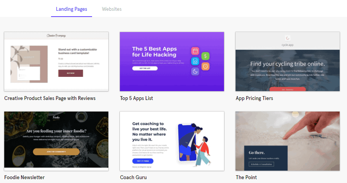Click the 'Go there.' heading
The width and height of the screenshot is (347, 183).
click(256, 152)
